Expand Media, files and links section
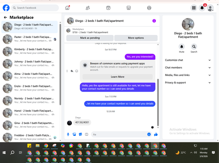 [x=188, y=75]
